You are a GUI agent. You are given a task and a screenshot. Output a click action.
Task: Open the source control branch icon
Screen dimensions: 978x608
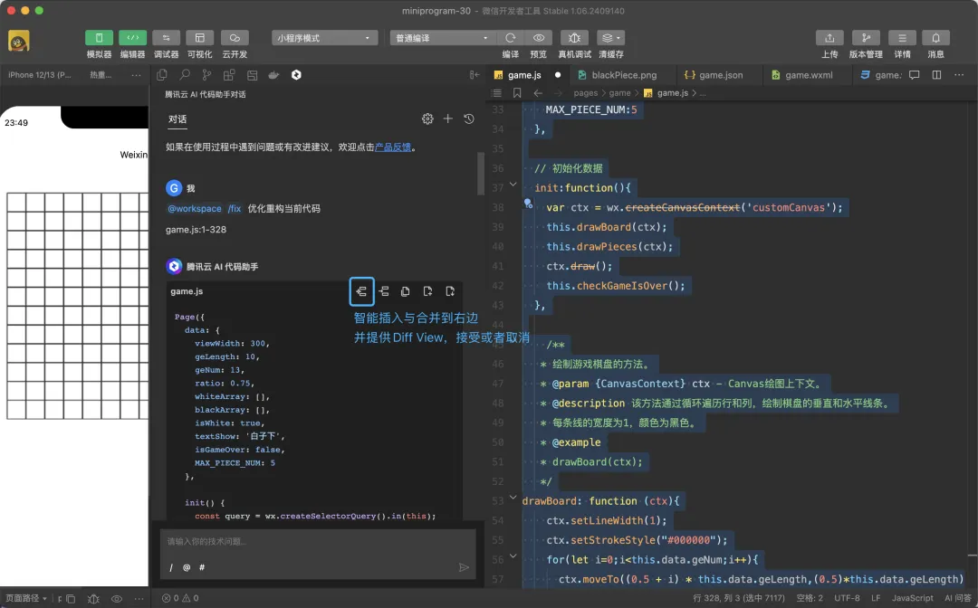pos(207,75)
